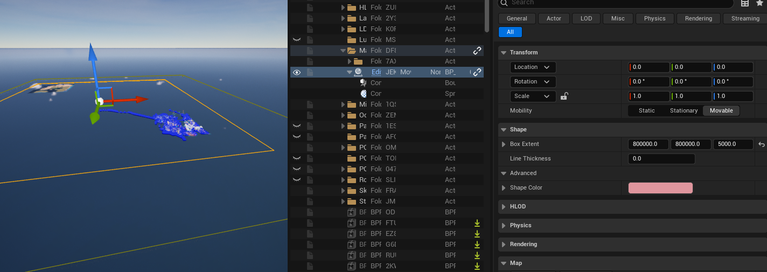767x272 pixels.
Task: Select the sprite component icon under Edi actor
Action: (364, 94)
